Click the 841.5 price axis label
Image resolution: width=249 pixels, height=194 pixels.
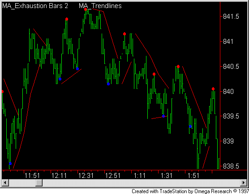[231, 17]
